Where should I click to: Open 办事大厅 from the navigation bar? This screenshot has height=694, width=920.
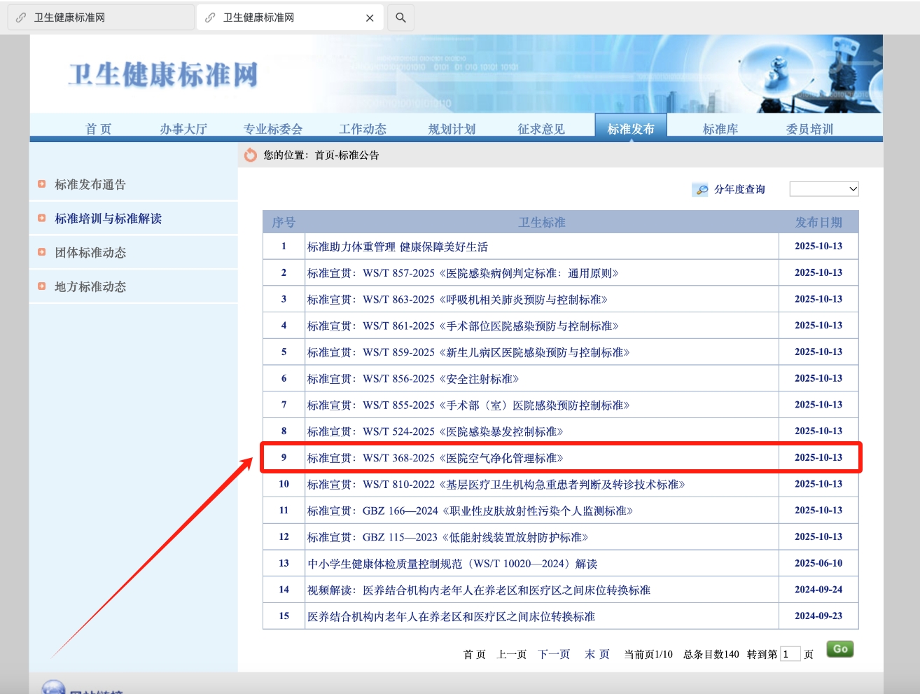[x=183, y=129]
